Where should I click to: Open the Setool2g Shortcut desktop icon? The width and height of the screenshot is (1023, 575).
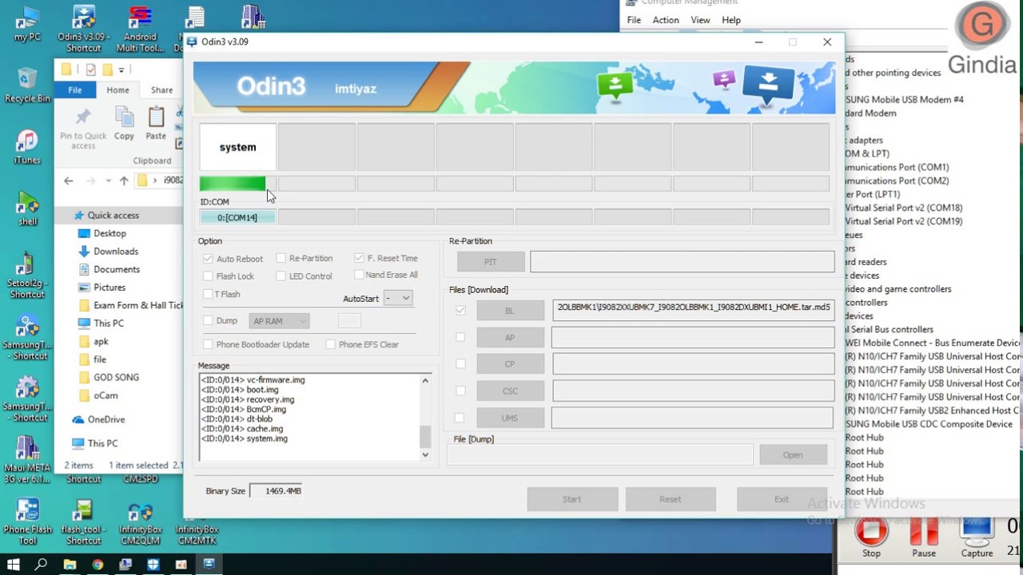(x=27, y=276)
